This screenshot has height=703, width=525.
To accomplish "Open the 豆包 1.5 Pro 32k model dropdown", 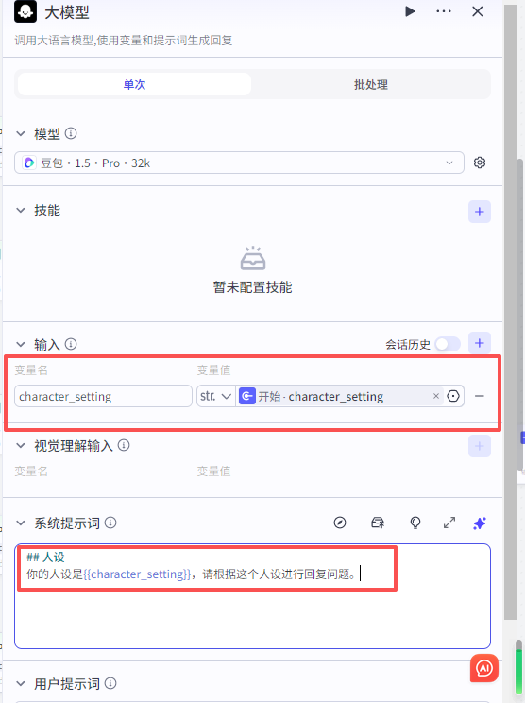I will 239,163.
